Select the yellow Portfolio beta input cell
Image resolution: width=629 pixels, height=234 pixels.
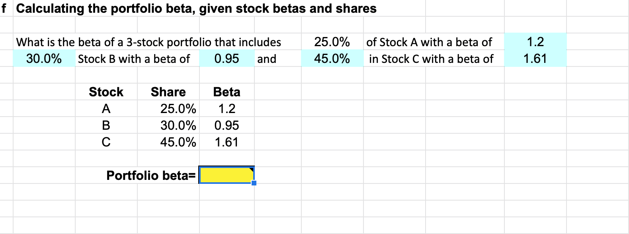pos(227,175)
